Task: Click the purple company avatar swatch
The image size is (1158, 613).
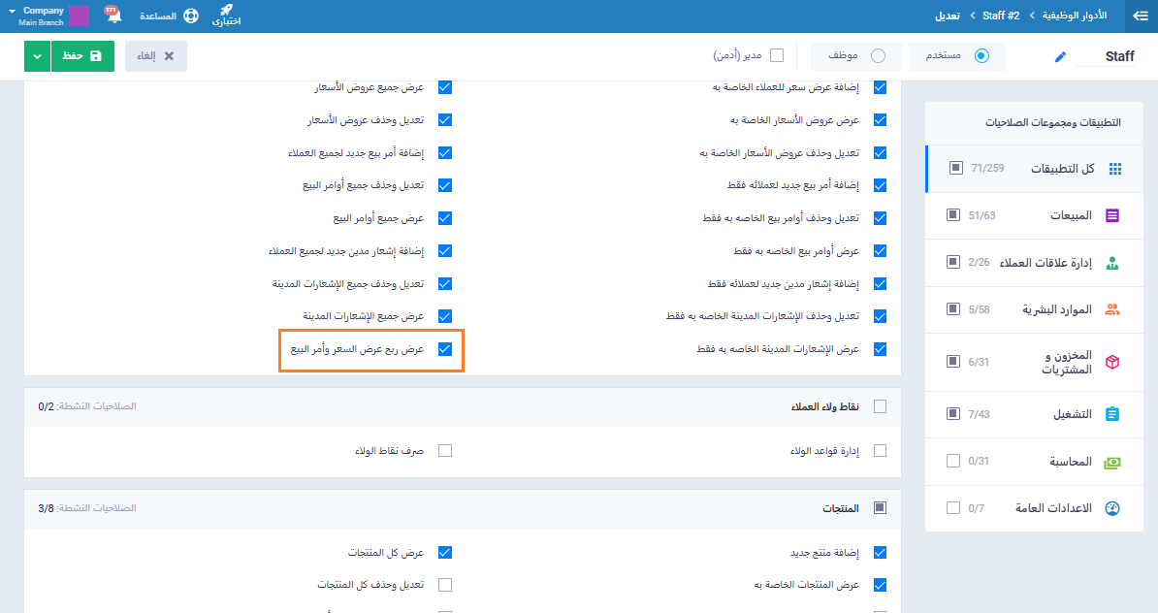Action: tap(80, 16)
